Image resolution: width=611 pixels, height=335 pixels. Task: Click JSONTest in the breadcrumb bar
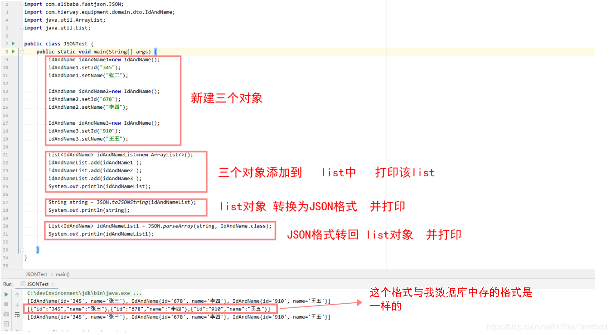36,274
